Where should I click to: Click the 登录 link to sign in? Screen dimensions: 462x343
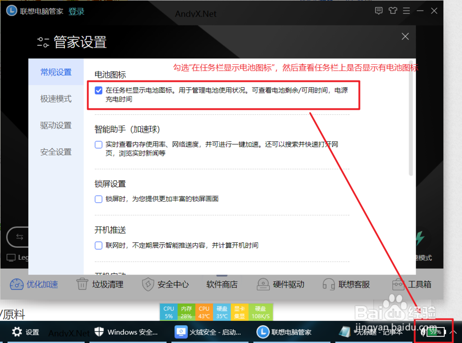76,11
